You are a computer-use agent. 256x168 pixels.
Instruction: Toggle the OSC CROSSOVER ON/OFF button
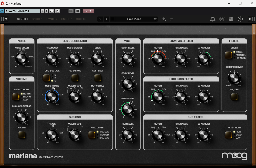(x=234, y=97)
